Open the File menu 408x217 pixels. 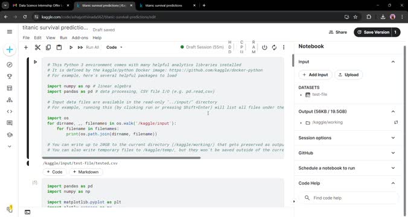pos(26,38)
